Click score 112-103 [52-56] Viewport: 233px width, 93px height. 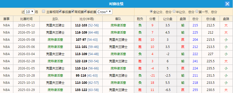coord(87,25)
